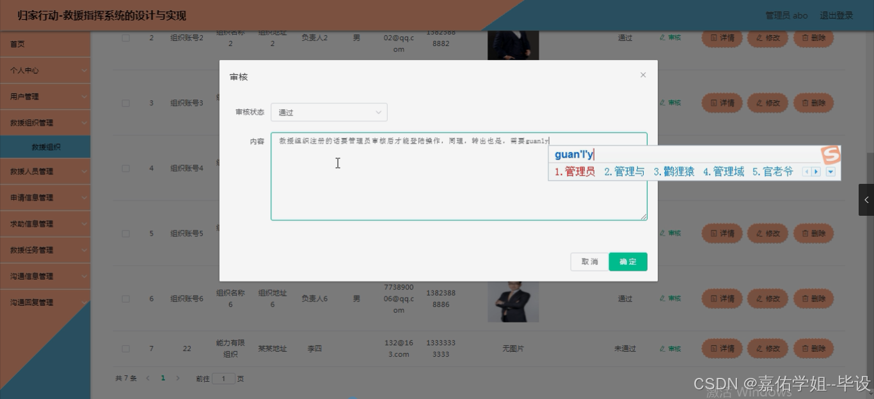The width and height of the screenshot is (874, 399).
Task: Click the Sogou IME logo beside candidate words
Action: [x=830, y=154]
